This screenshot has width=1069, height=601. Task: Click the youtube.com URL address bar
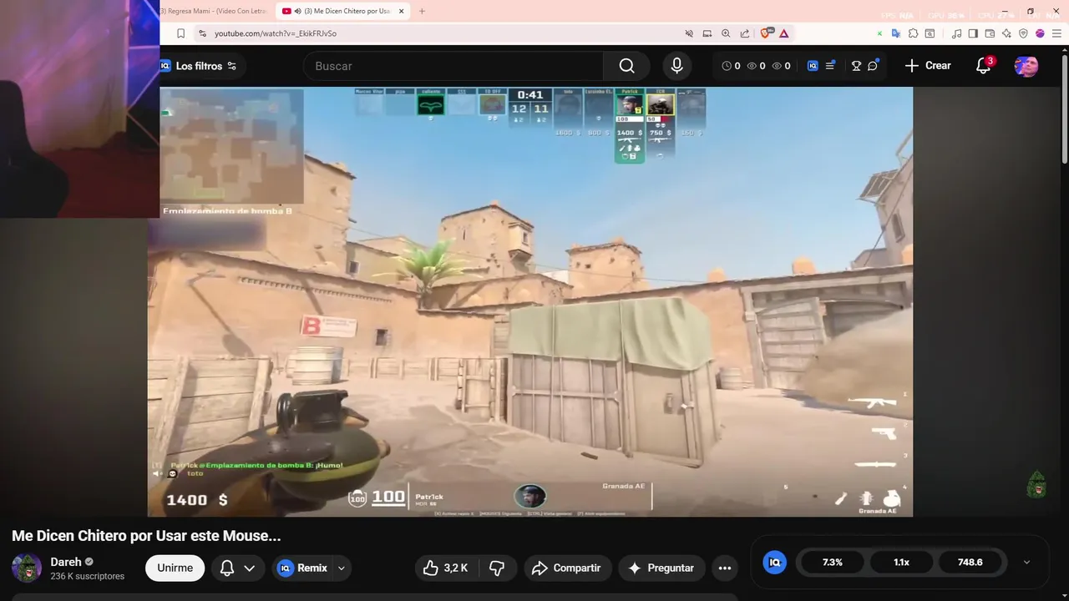[276, 33]
